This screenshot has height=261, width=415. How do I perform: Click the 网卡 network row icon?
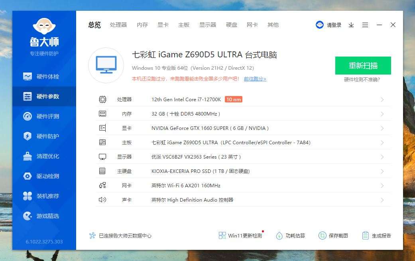(x=102, y=185)
